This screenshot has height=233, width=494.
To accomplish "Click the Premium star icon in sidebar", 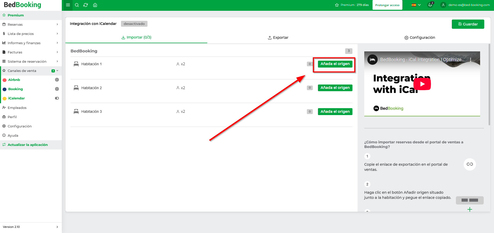I will coord(4,15).
